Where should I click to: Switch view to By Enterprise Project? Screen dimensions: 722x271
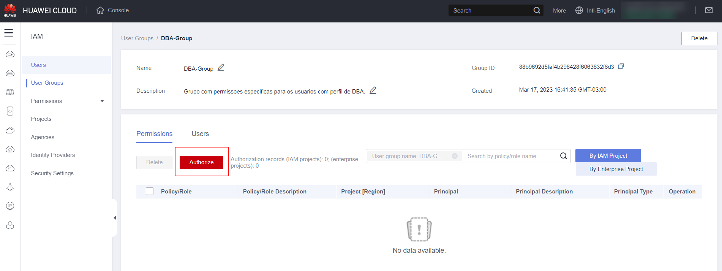(x=616, y=169)
